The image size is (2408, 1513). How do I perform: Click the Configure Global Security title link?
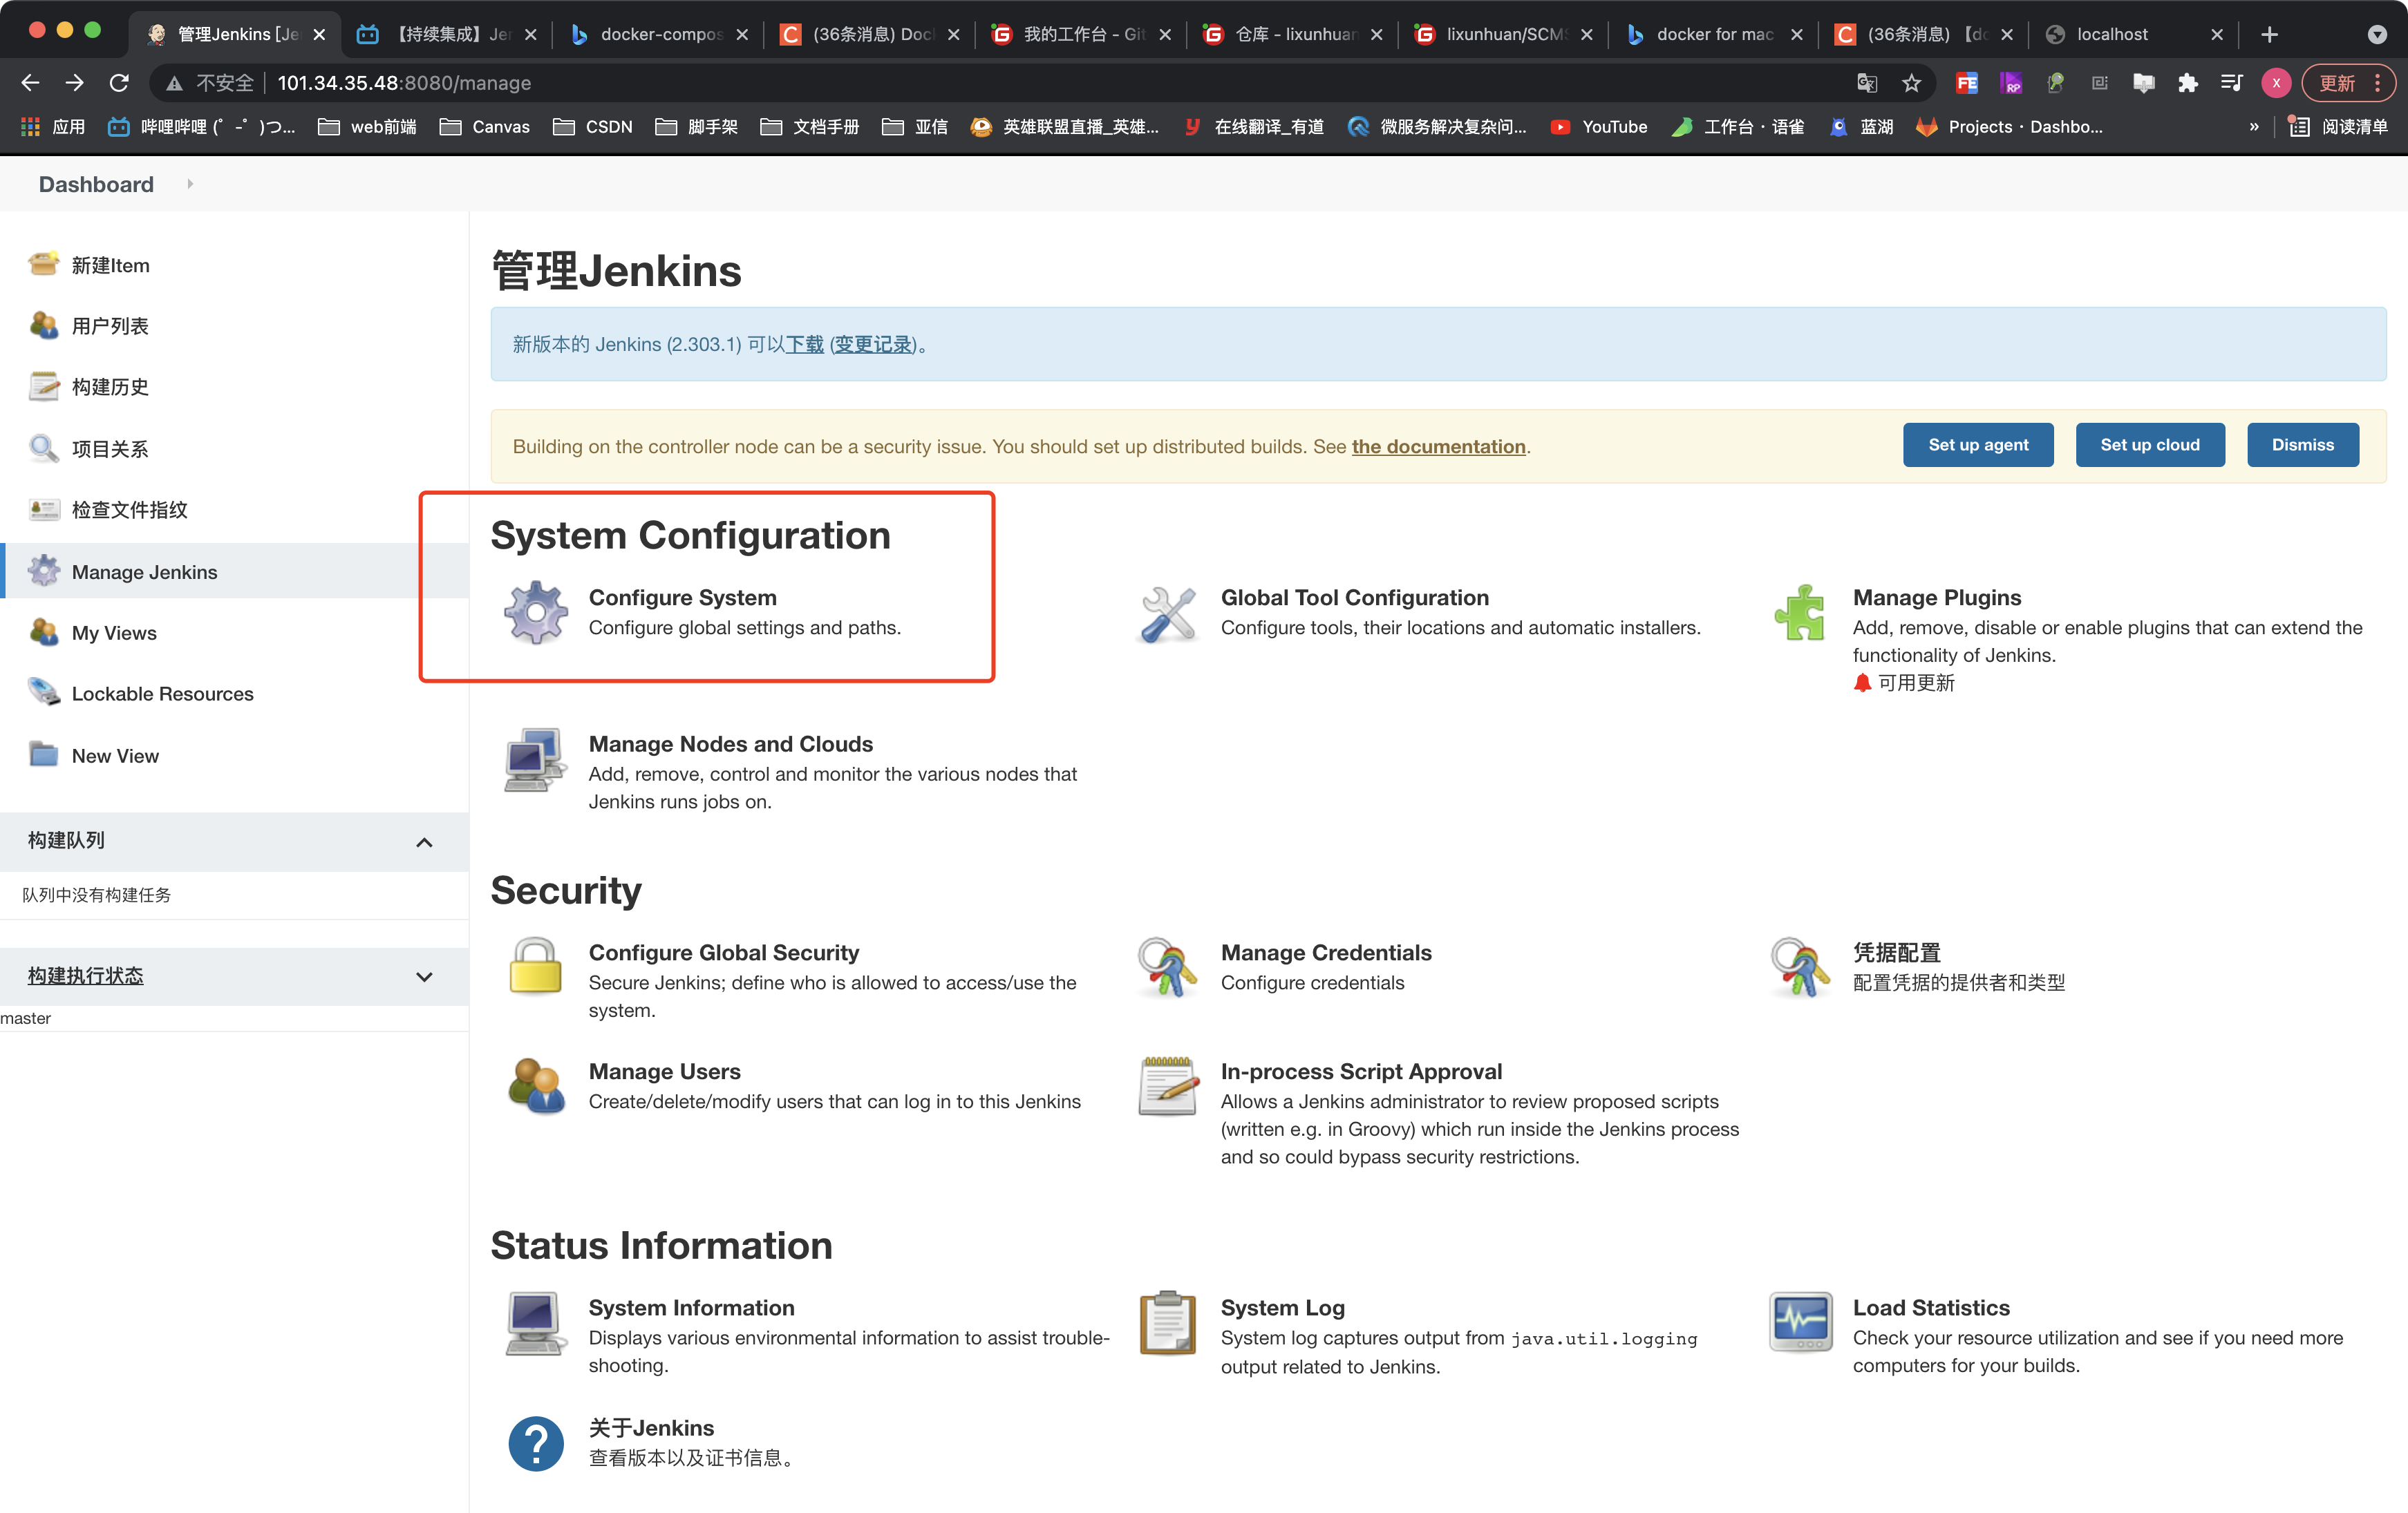pos(724,953)
